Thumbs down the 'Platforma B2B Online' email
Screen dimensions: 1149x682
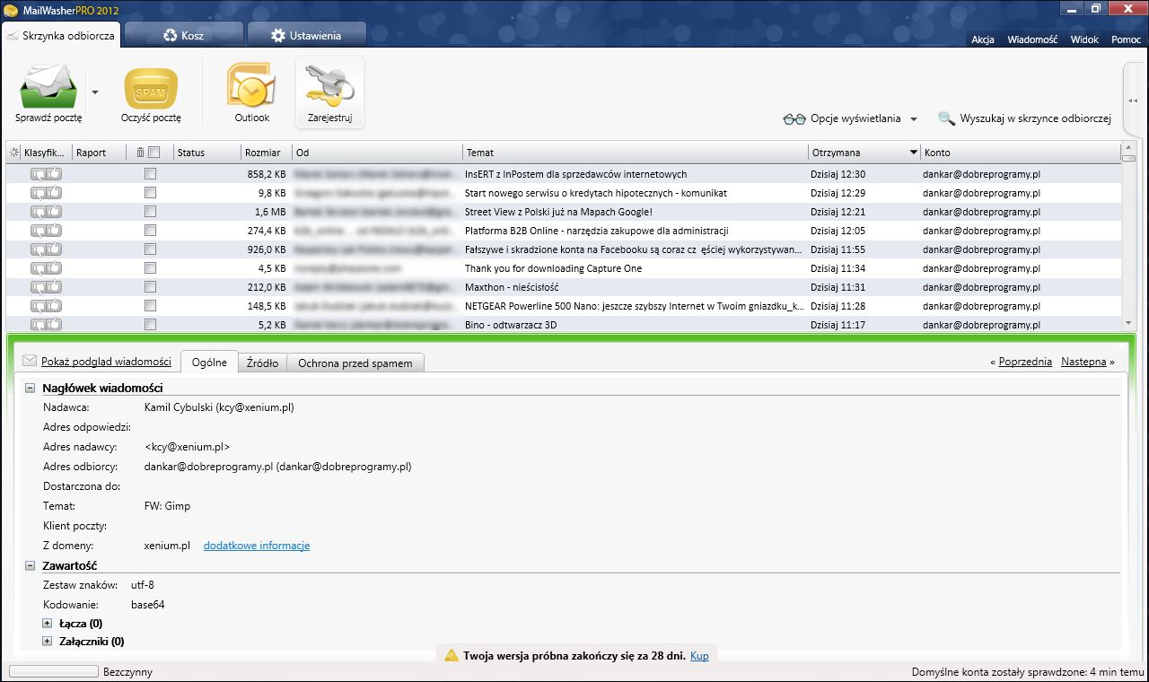click(x=39, y=231)
